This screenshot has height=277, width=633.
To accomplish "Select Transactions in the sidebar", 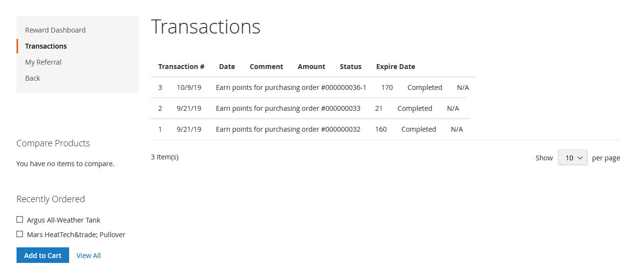I will (46, 46).
